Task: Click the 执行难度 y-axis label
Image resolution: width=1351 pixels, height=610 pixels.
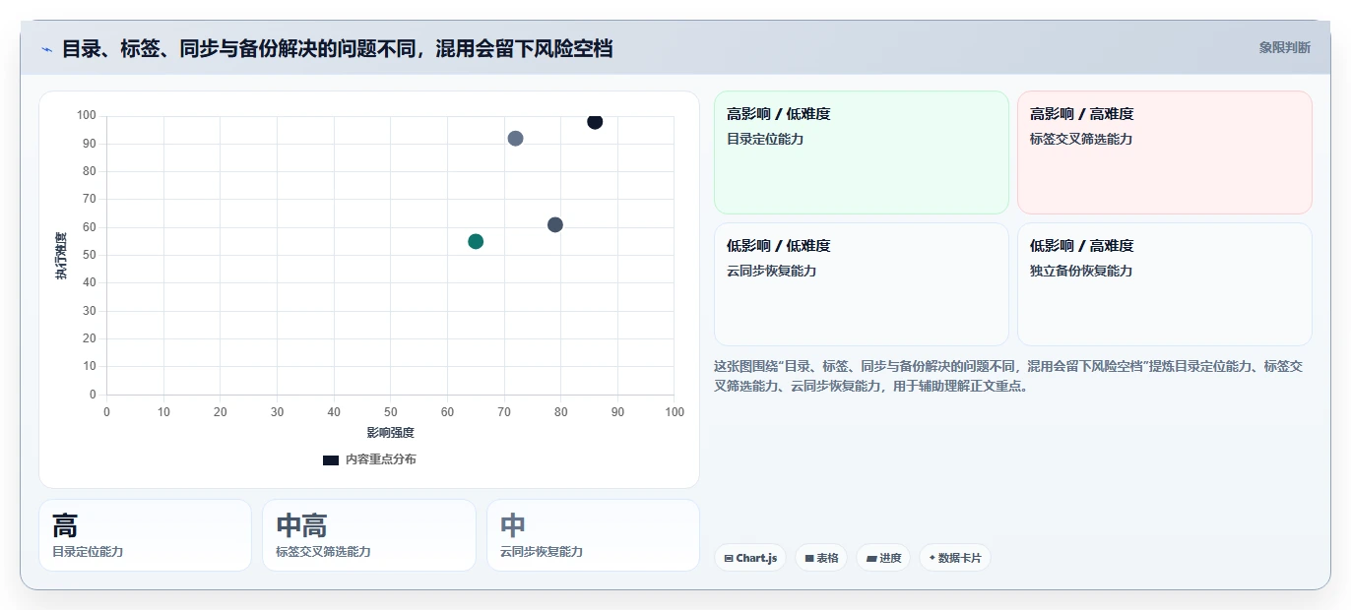Action: pyautogui.click(x=61, y=256)
